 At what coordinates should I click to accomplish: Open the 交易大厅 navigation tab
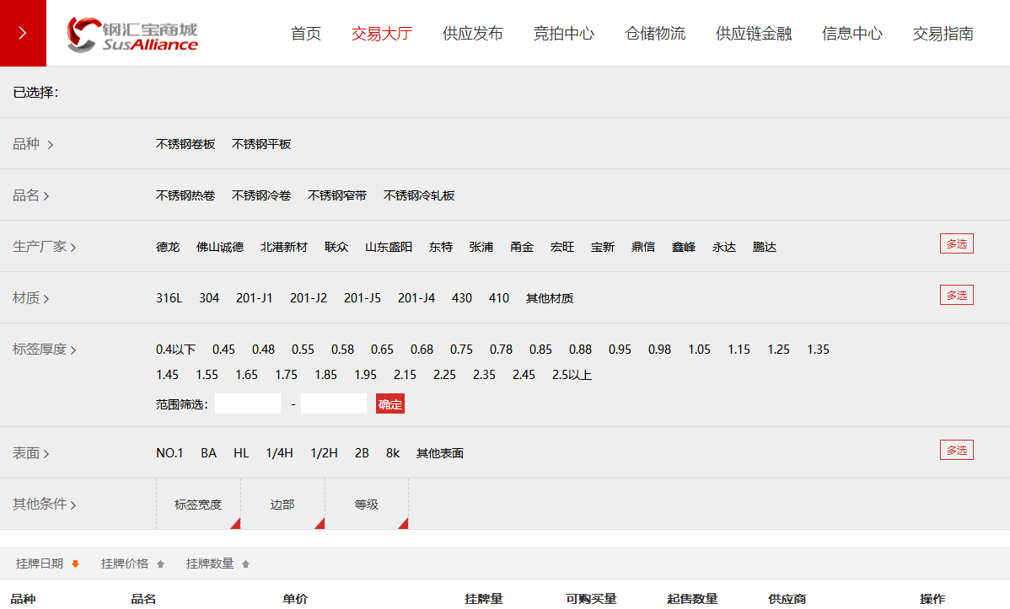(382, 34)
